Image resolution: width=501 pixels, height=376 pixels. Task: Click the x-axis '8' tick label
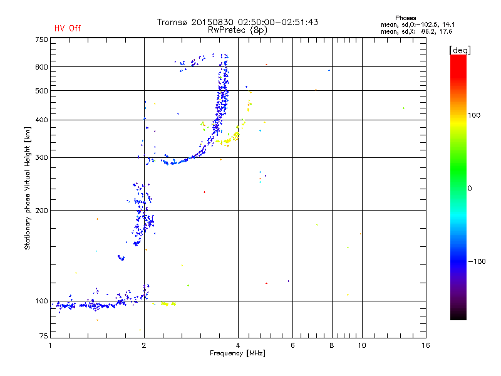332,345
